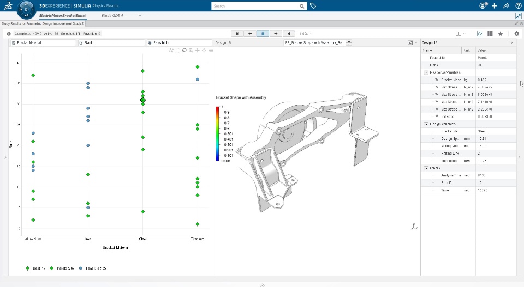The width and height of the screenshot is (524, 287).
Task: Open the layout split view dropdown
Action: point(461,34)
